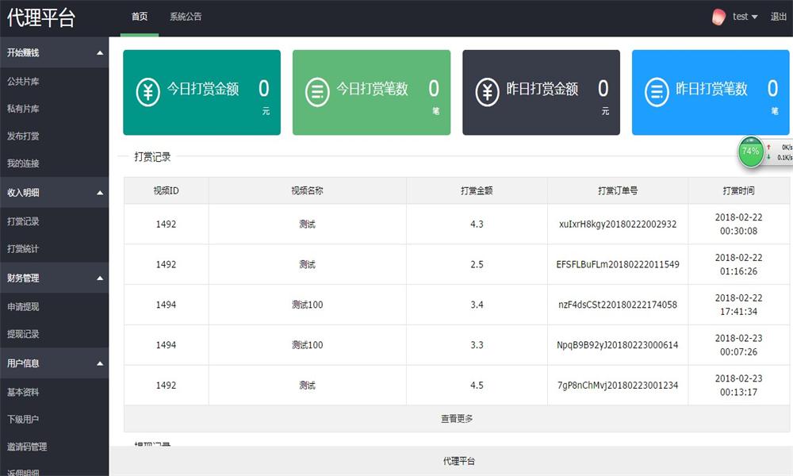This screenshot has width=793, height=476.
Task: Go to 发布打赏 in the sidebar
Action: (23, 136)
